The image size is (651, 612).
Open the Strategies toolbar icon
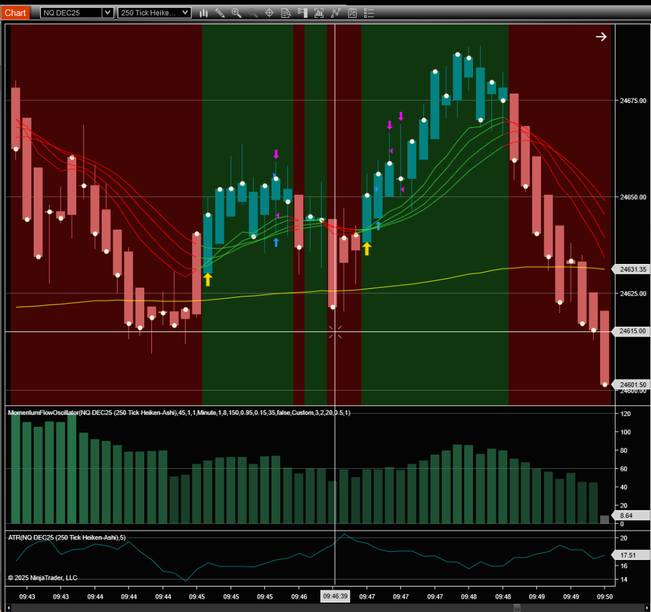pyautogui.click(x=335, y=13)
